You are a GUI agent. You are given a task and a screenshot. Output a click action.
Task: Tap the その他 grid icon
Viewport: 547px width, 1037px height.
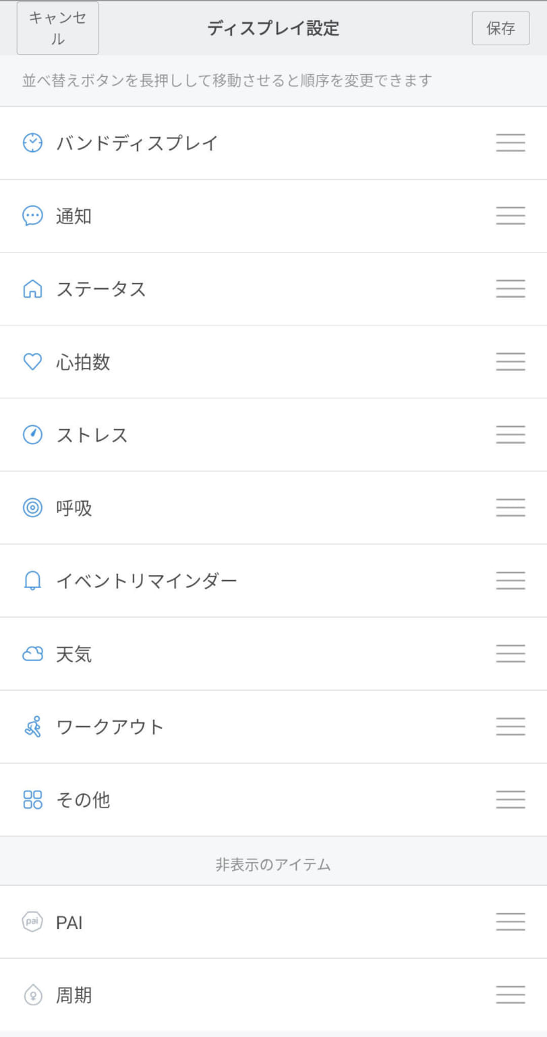pos(32,799)
